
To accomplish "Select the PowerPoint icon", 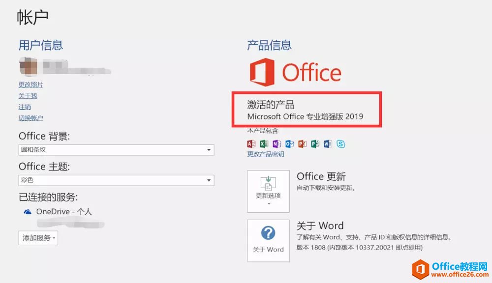I will pos(302,144).
